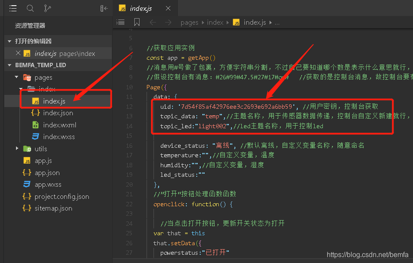
Task: Collapse the index folder arrow
Action: coord(21,89)
